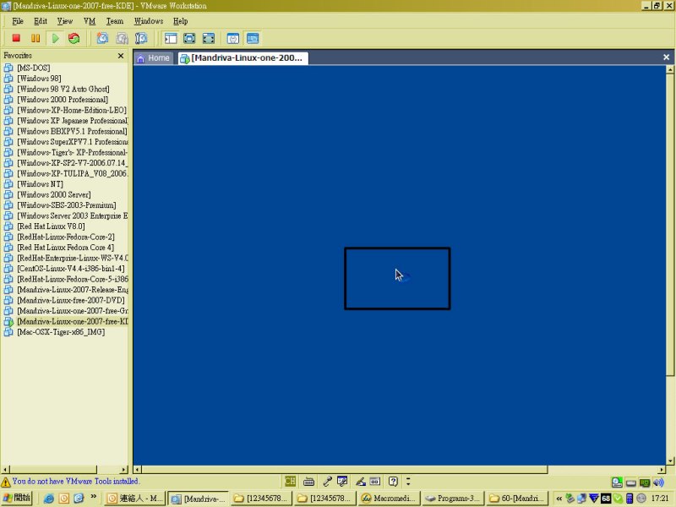Viewport: 676px width, 507px height.
Task: Click the microphone icon on the language bar
Action: click(328, 482)
